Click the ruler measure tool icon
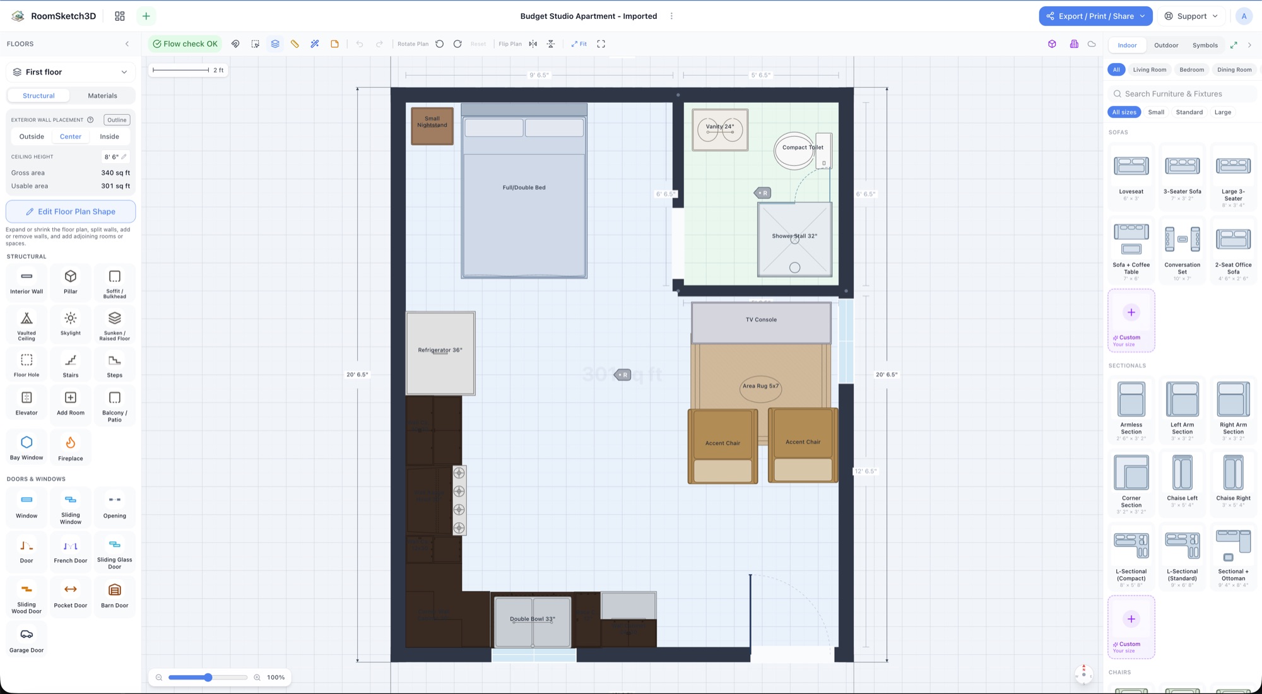Image resolution: width=1262 pixels, height=694 pixels. [295, 44]
